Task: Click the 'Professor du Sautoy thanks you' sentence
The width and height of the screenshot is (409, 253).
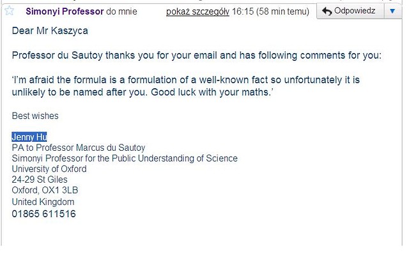Action: (197, 56)
